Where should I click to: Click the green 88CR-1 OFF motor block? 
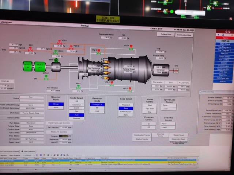pyautogui.click(x=40, y=66)
